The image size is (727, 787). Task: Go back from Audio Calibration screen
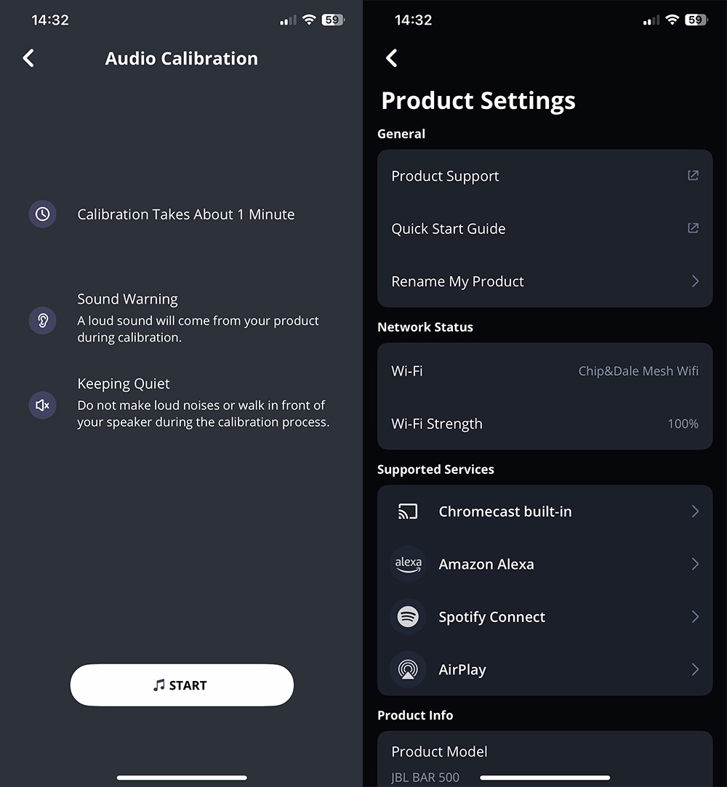coord(28,58)
